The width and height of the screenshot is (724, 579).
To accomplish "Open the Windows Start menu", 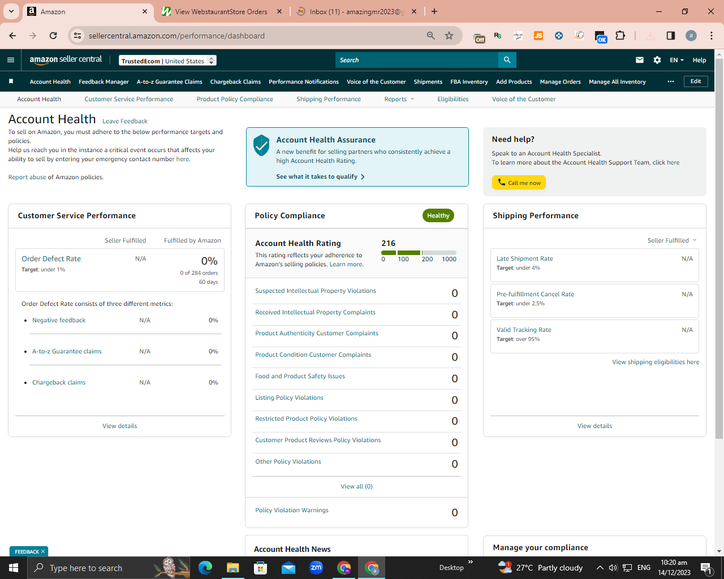I will (x=14, y=568).
